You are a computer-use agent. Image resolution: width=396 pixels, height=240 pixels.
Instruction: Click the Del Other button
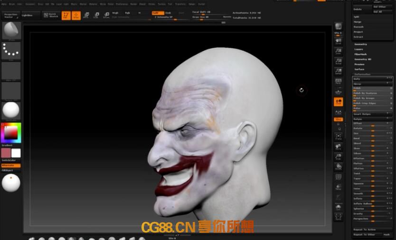[x=382, y=7]
